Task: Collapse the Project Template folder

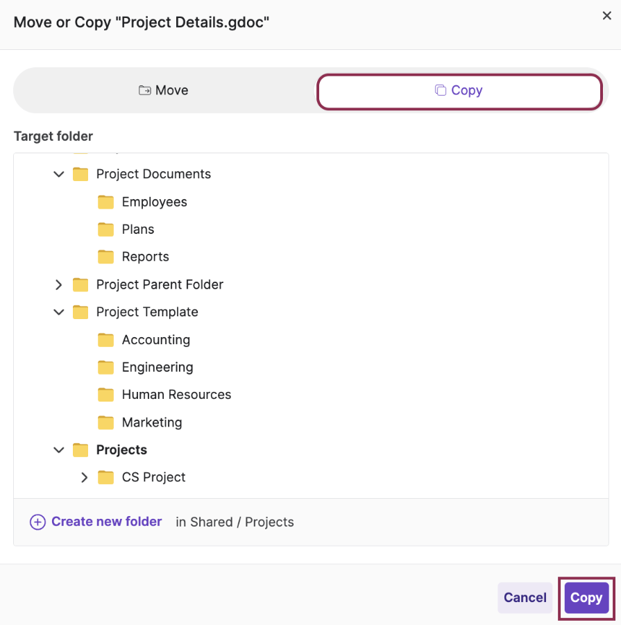Action: tap(58, 311)
